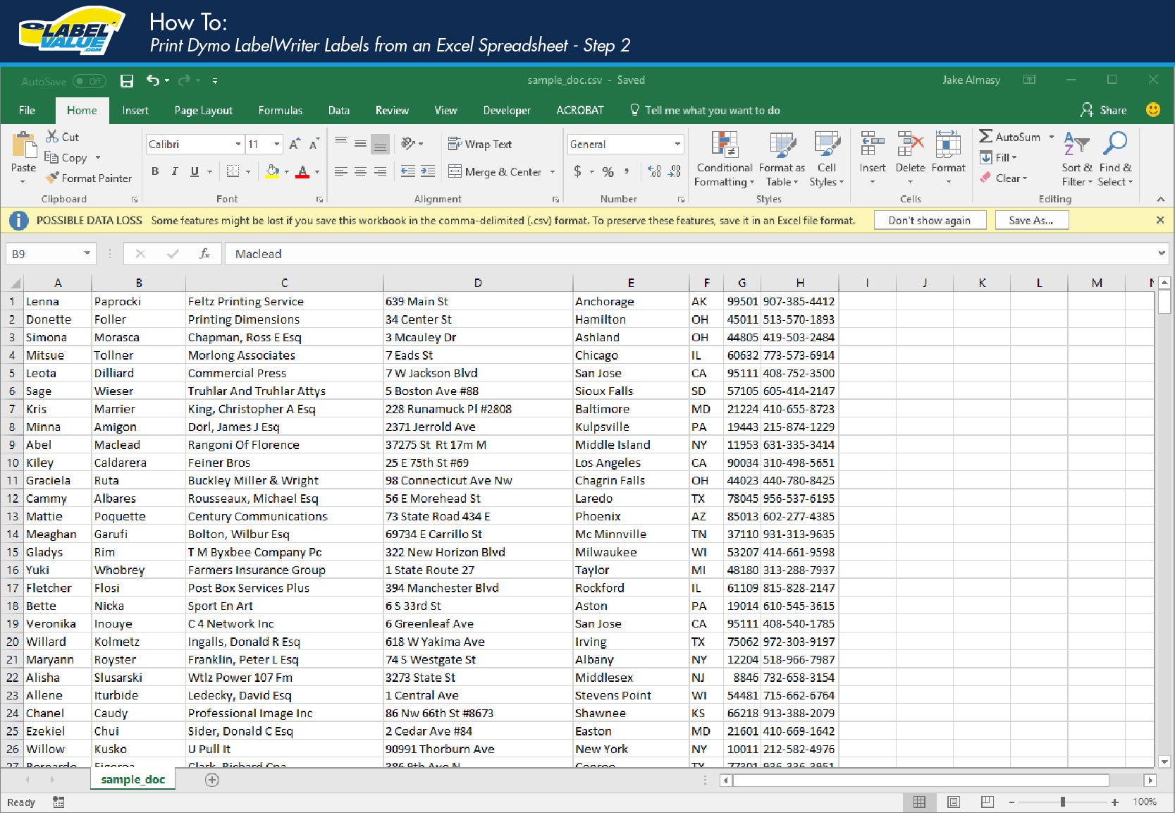Screen dimensions: 1175x813
Task: Apply Percent Style format
Action: pos(608,171)
